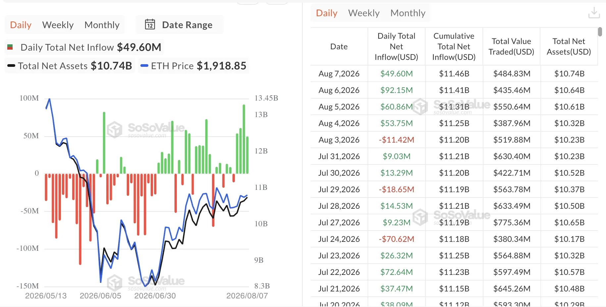Click the 2026/06/05 chart axis date
Viewport: 606px width, 307px height.
(100, 295)
